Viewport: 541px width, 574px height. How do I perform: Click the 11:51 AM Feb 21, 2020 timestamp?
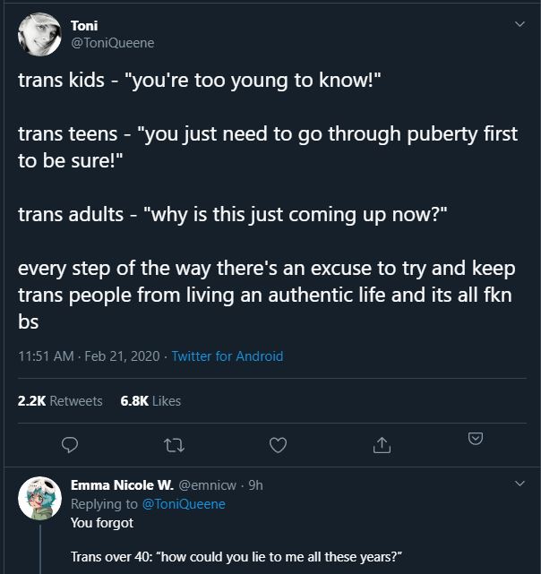click(x=89, y=356)
